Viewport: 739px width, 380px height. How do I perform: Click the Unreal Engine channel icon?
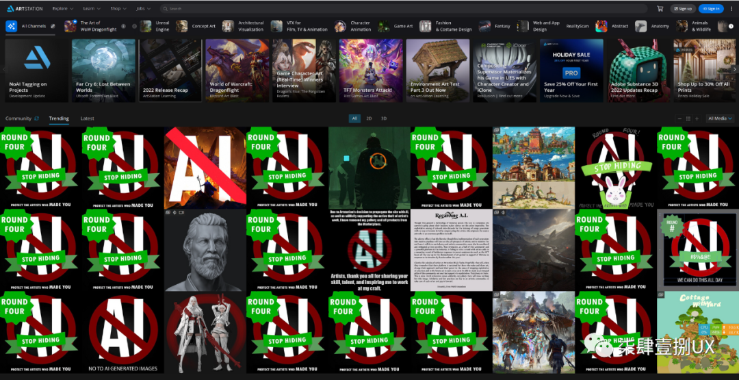point(146,27)
